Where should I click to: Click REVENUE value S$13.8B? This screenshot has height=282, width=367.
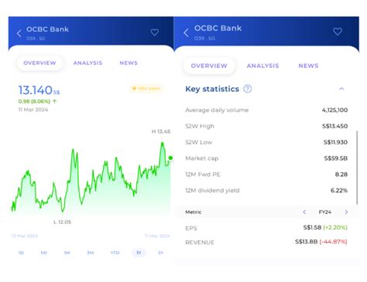click(307, 242)
